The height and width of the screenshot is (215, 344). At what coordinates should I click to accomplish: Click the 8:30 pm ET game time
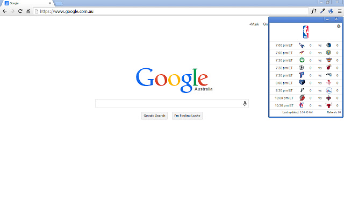tap(284, 90)
